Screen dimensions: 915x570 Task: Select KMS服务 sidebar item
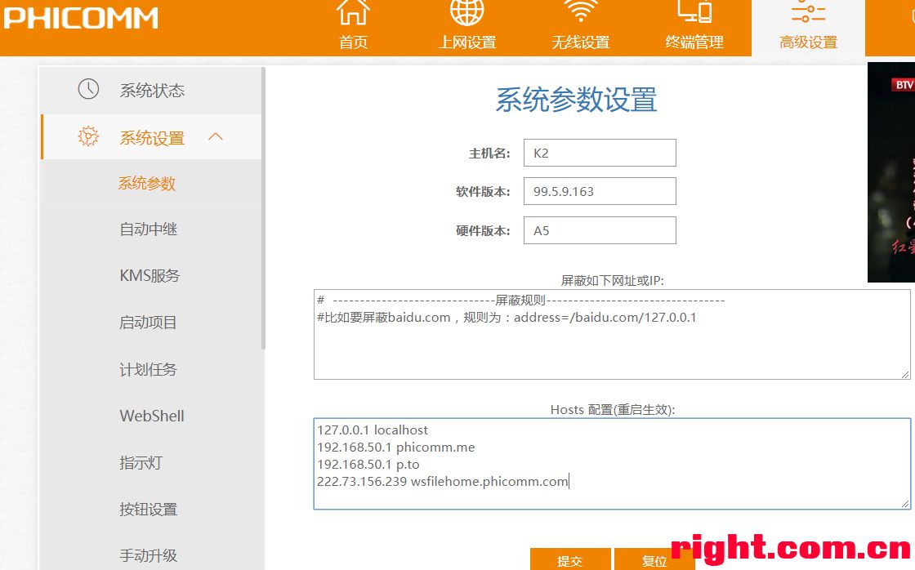(150, 276)
